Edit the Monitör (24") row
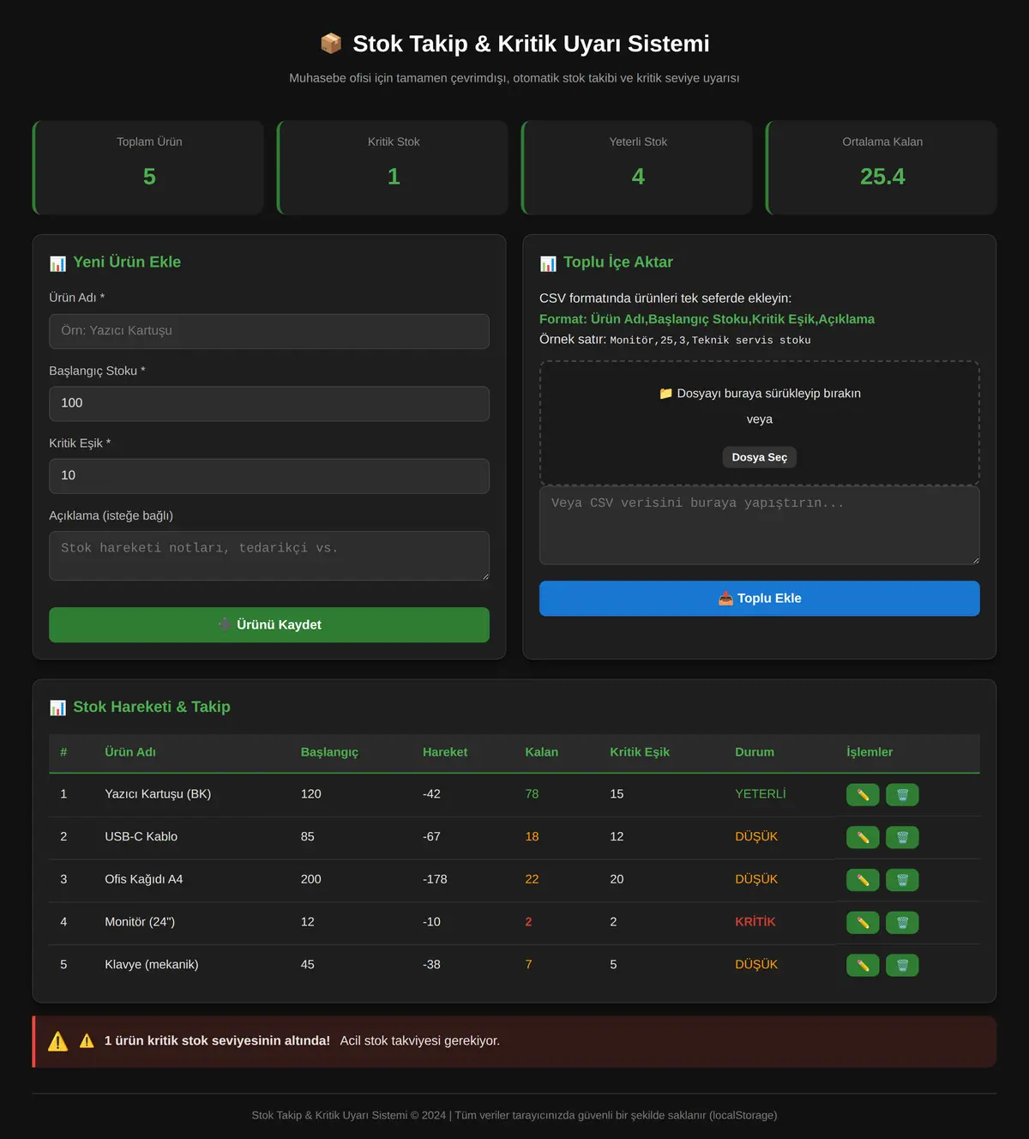 (x=863, y=923)
